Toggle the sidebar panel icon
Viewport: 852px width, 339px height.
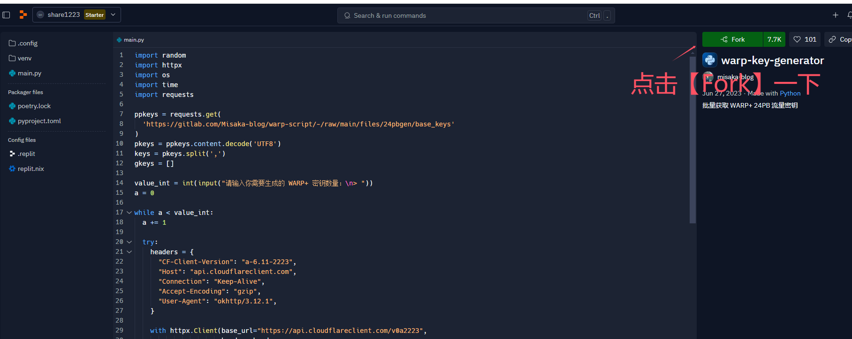[x=6, y=15]
